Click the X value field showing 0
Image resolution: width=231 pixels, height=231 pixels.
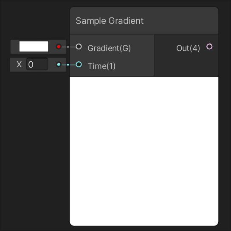[37, 64]
